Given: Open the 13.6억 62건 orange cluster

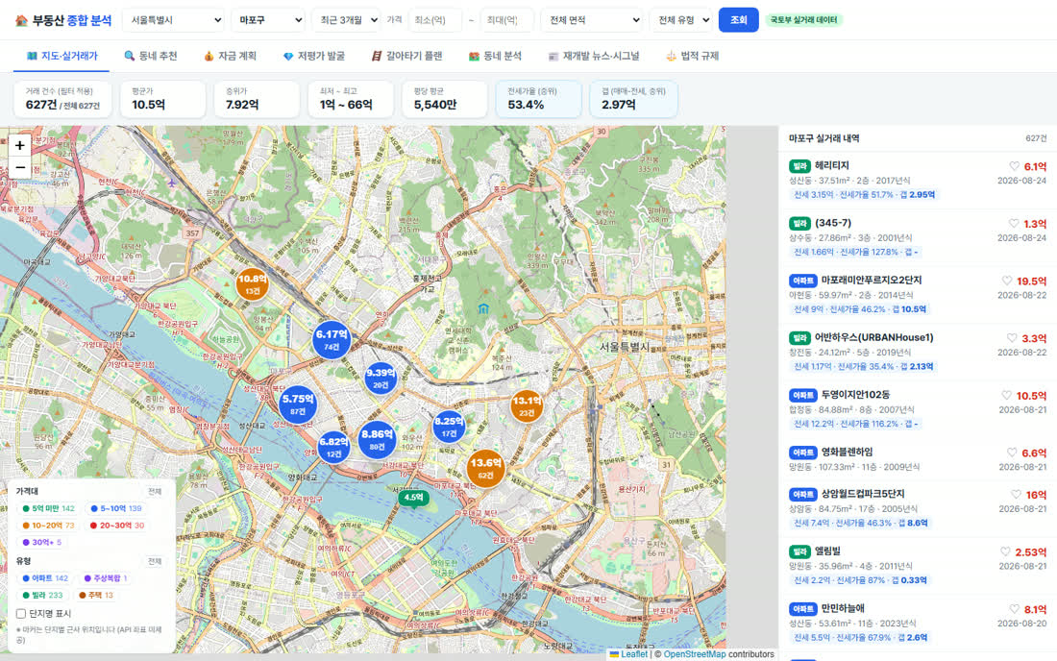Looking at the screenshot, I should 485,468.
